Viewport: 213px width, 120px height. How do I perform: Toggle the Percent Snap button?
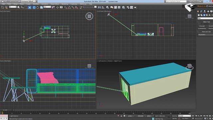pyautogui.click(x=73, y=7)
